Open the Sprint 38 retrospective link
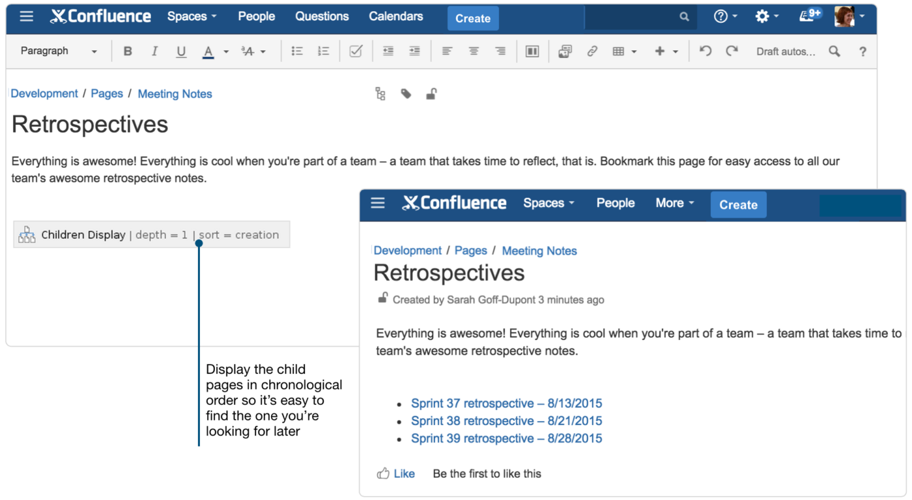912x500 pixels. [x=506, y=421]
